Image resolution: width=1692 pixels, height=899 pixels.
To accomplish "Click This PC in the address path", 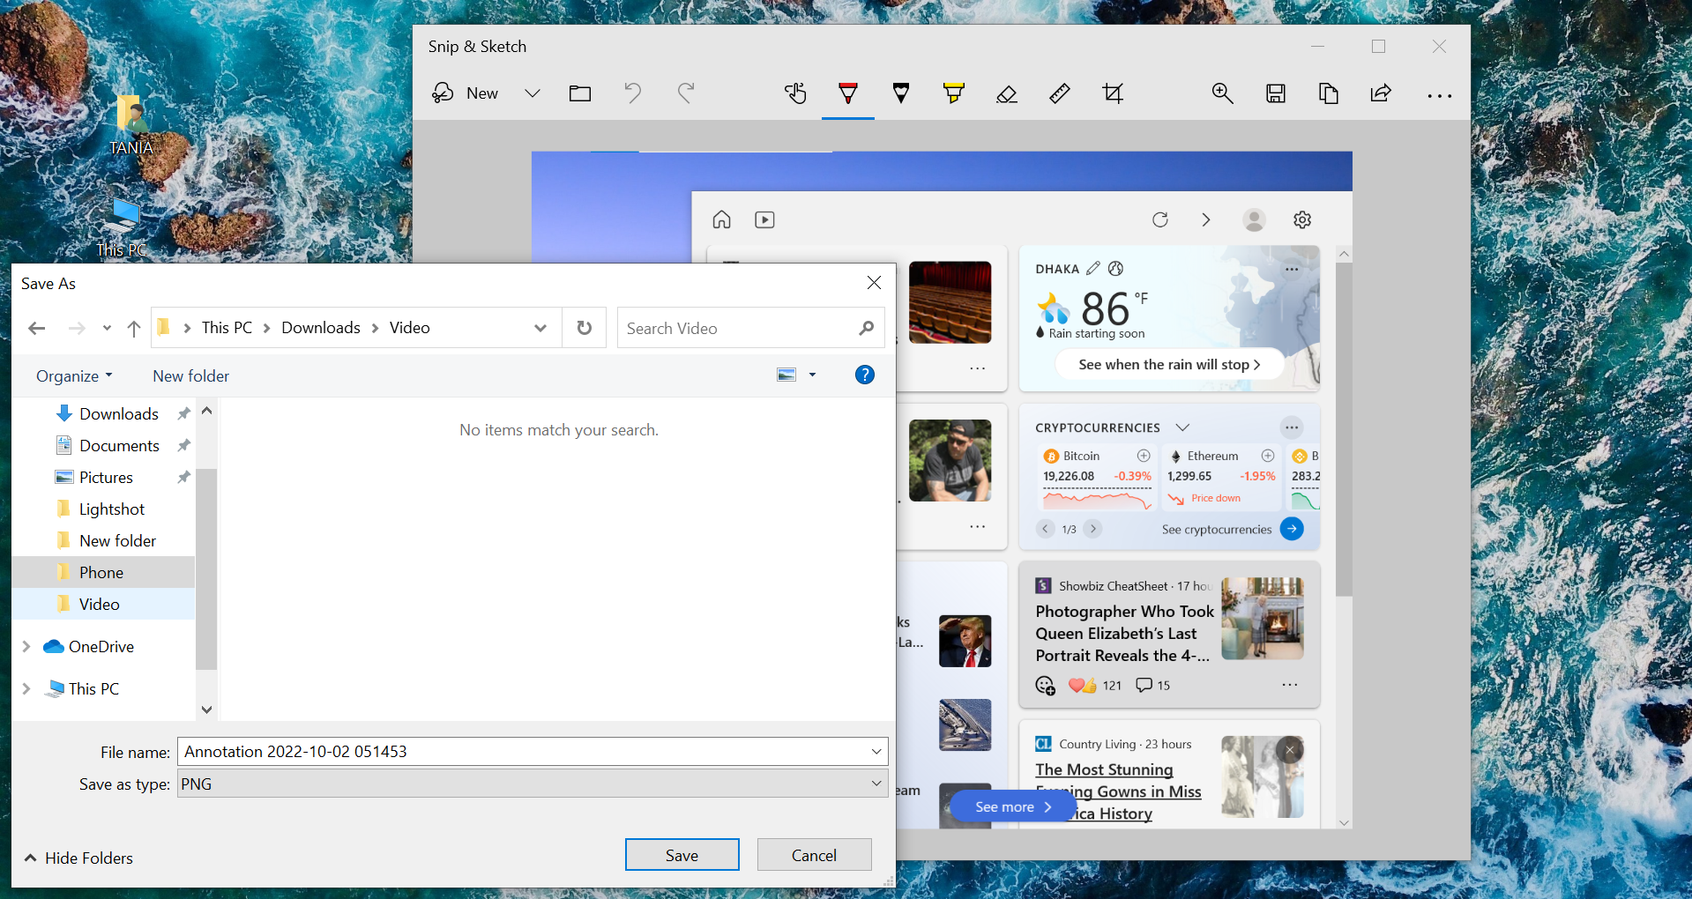I will point(227,328).
